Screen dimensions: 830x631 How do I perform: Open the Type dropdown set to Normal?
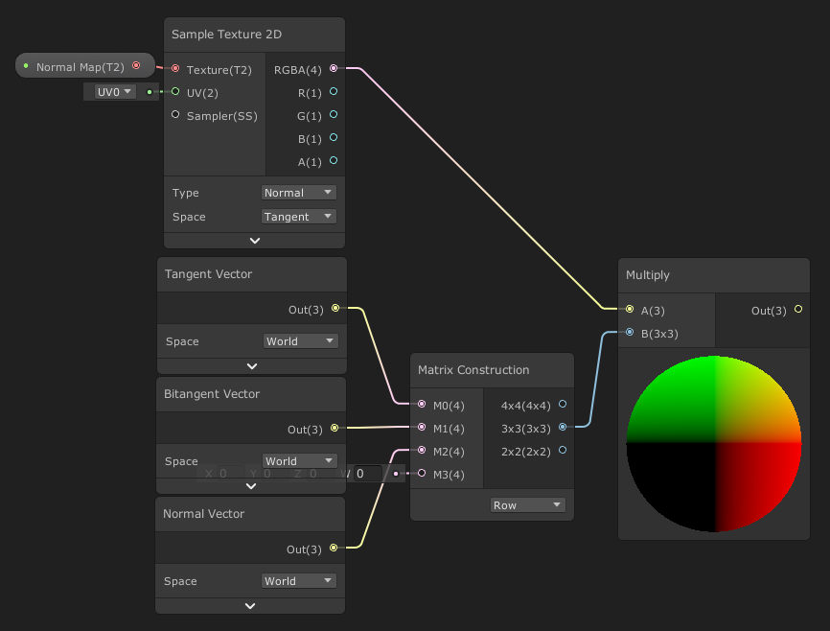pos(298,193)
